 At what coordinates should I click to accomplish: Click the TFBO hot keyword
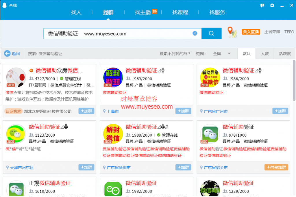point(289,32)
